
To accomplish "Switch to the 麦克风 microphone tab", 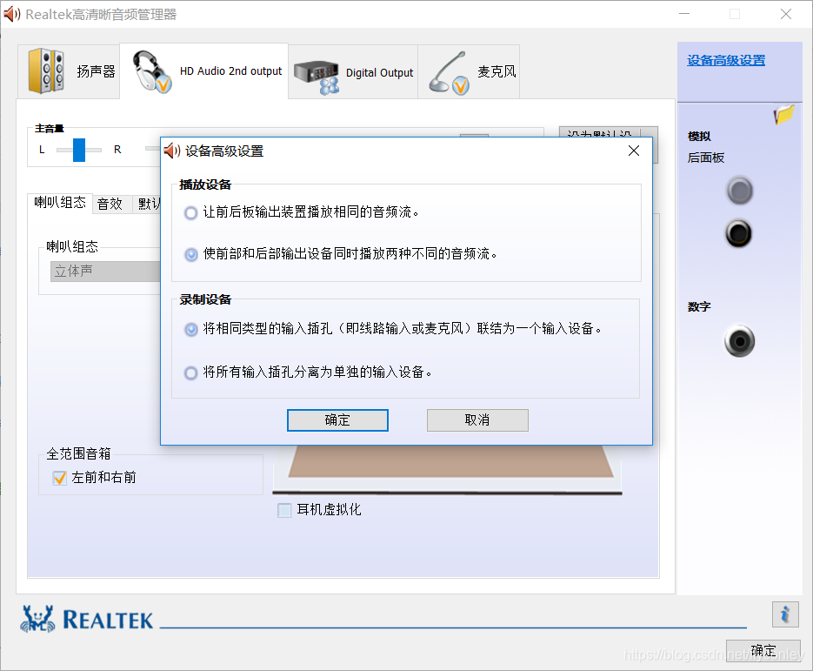I will coord(469,71).
